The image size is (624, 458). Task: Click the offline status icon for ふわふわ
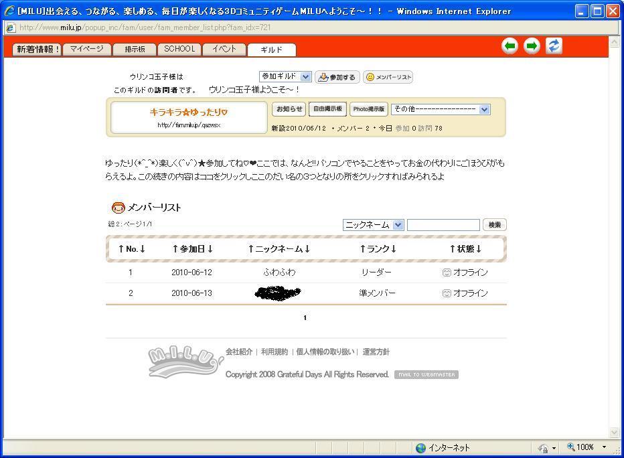(447, 273)
